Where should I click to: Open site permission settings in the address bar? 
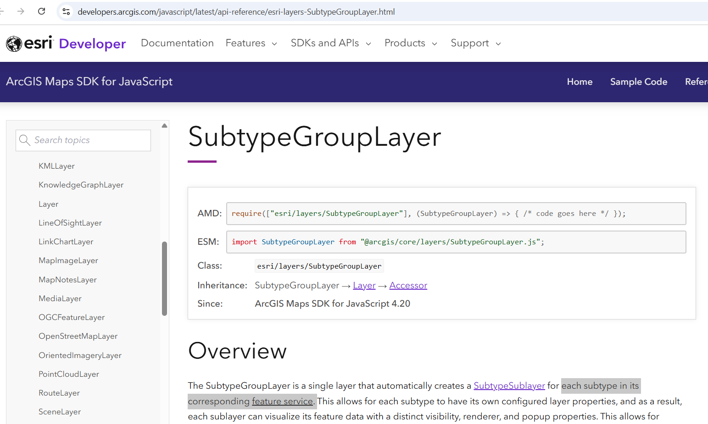coord(66,11)
